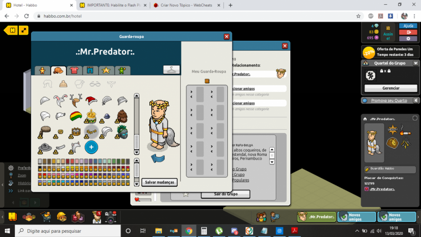This screenshot has height=237, width=421.
Task: Select the beanie hats subcategory icon
Action: click(64, 84)
